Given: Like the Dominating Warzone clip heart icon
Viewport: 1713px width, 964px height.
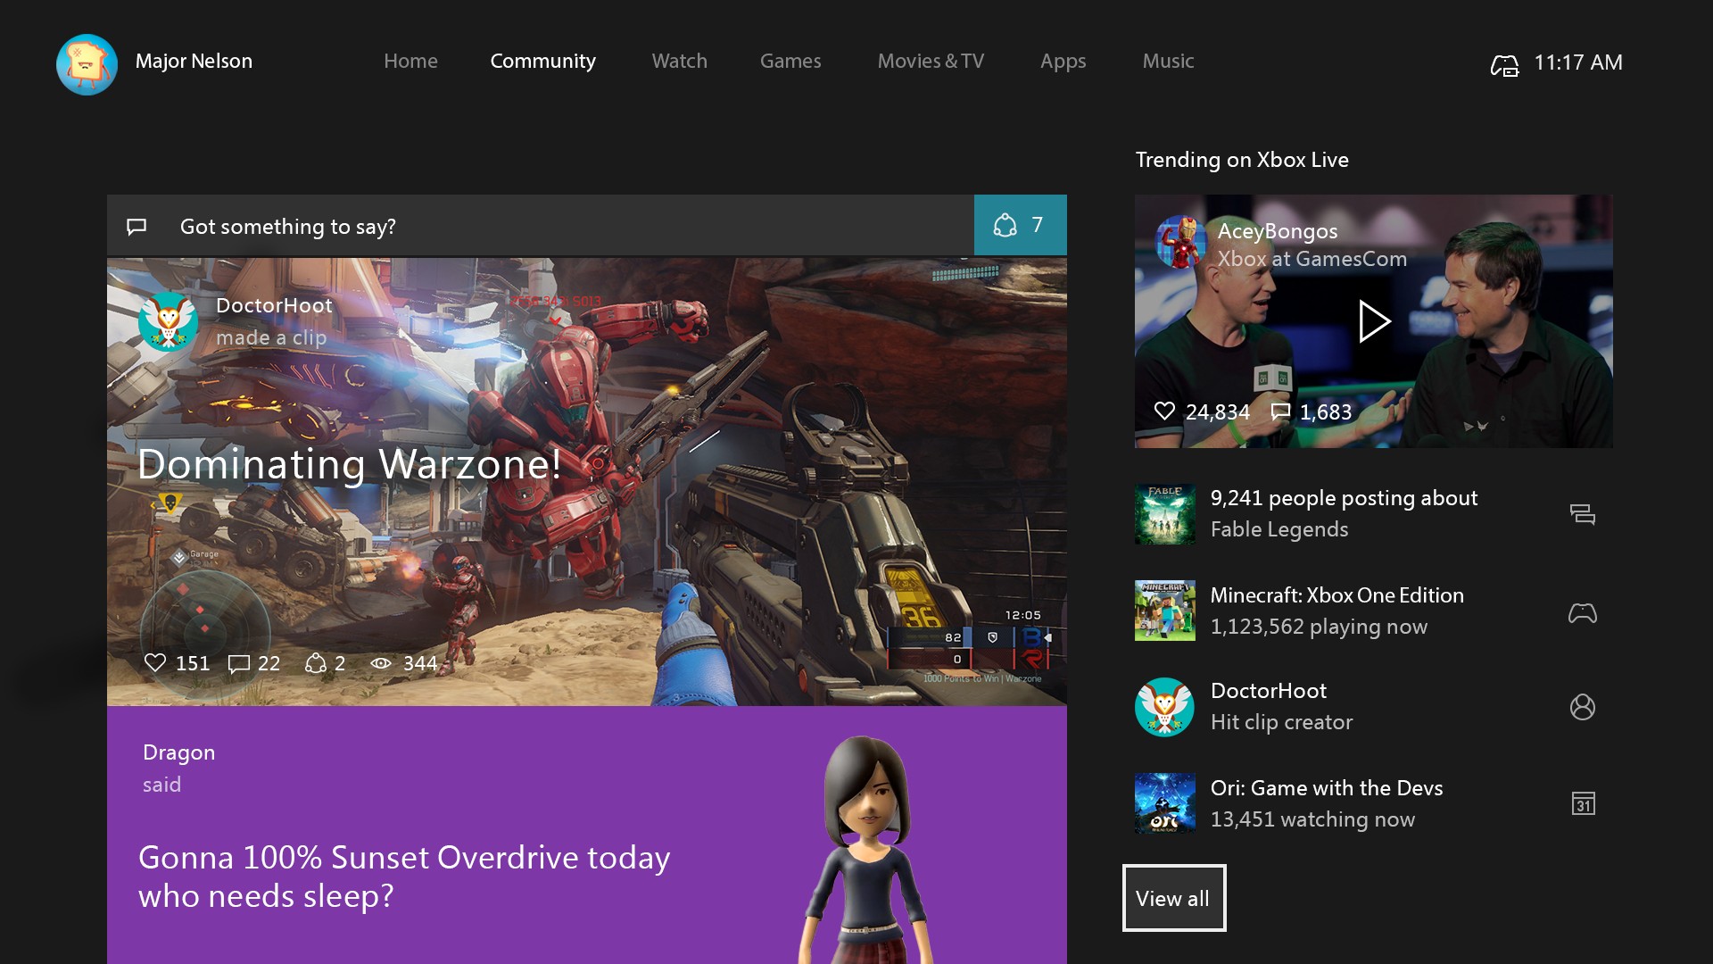Looking at the screenshot, I should click(155, 663).
